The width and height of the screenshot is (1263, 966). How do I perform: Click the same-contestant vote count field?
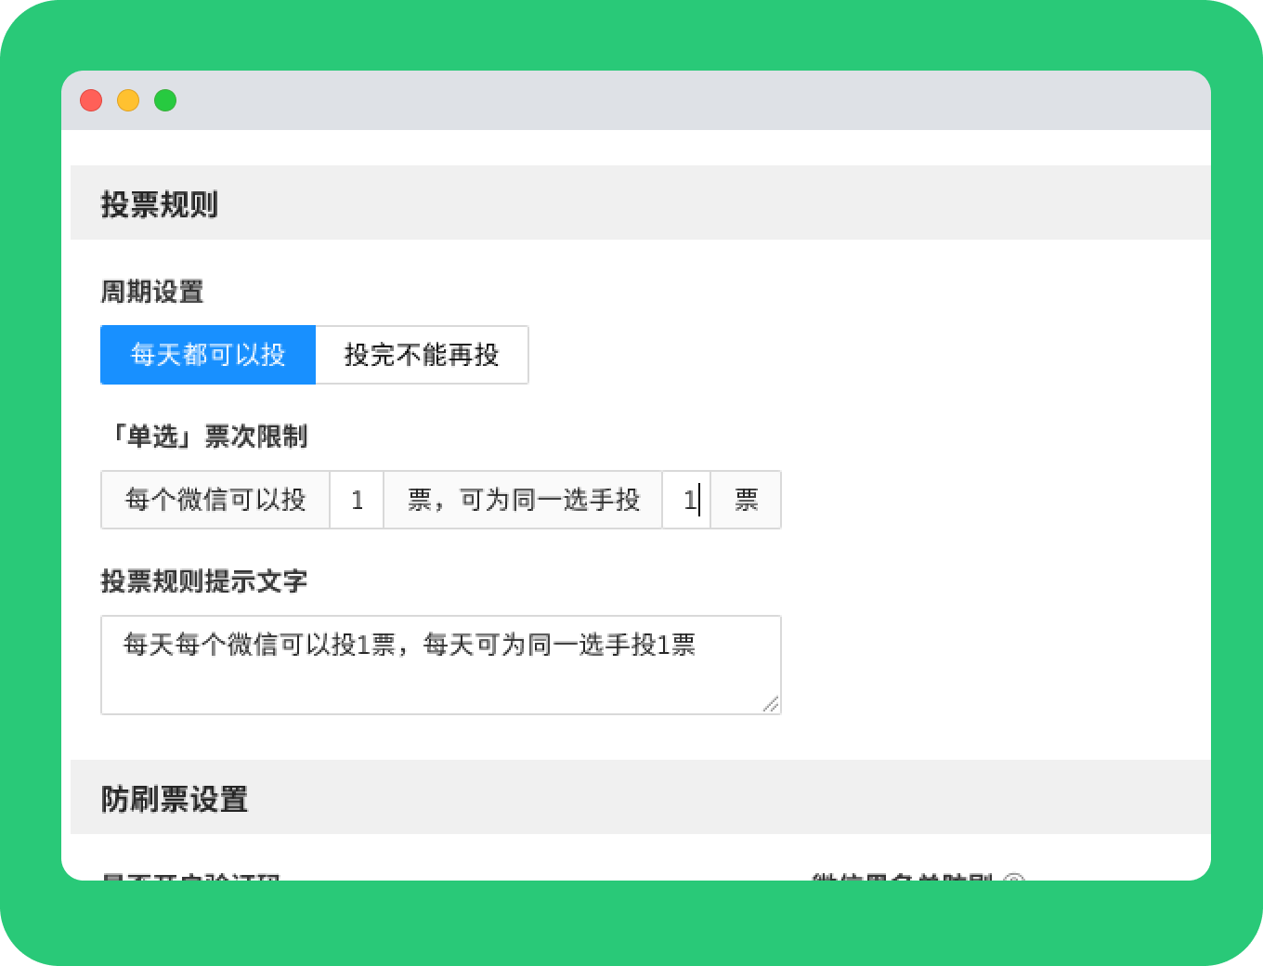686,501
